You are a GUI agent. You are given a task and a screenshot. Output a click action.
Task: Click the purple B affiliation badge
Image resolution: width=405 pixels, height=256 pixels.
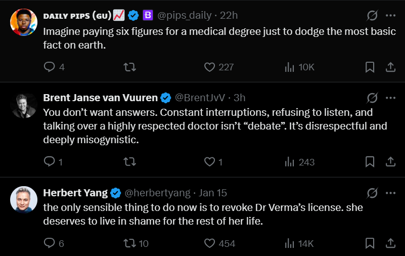tap(148, 15)
